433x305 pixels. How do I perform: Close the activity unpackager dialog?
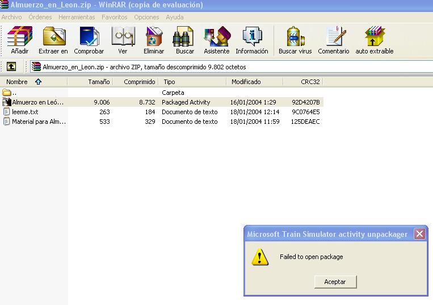coord(419,234)
